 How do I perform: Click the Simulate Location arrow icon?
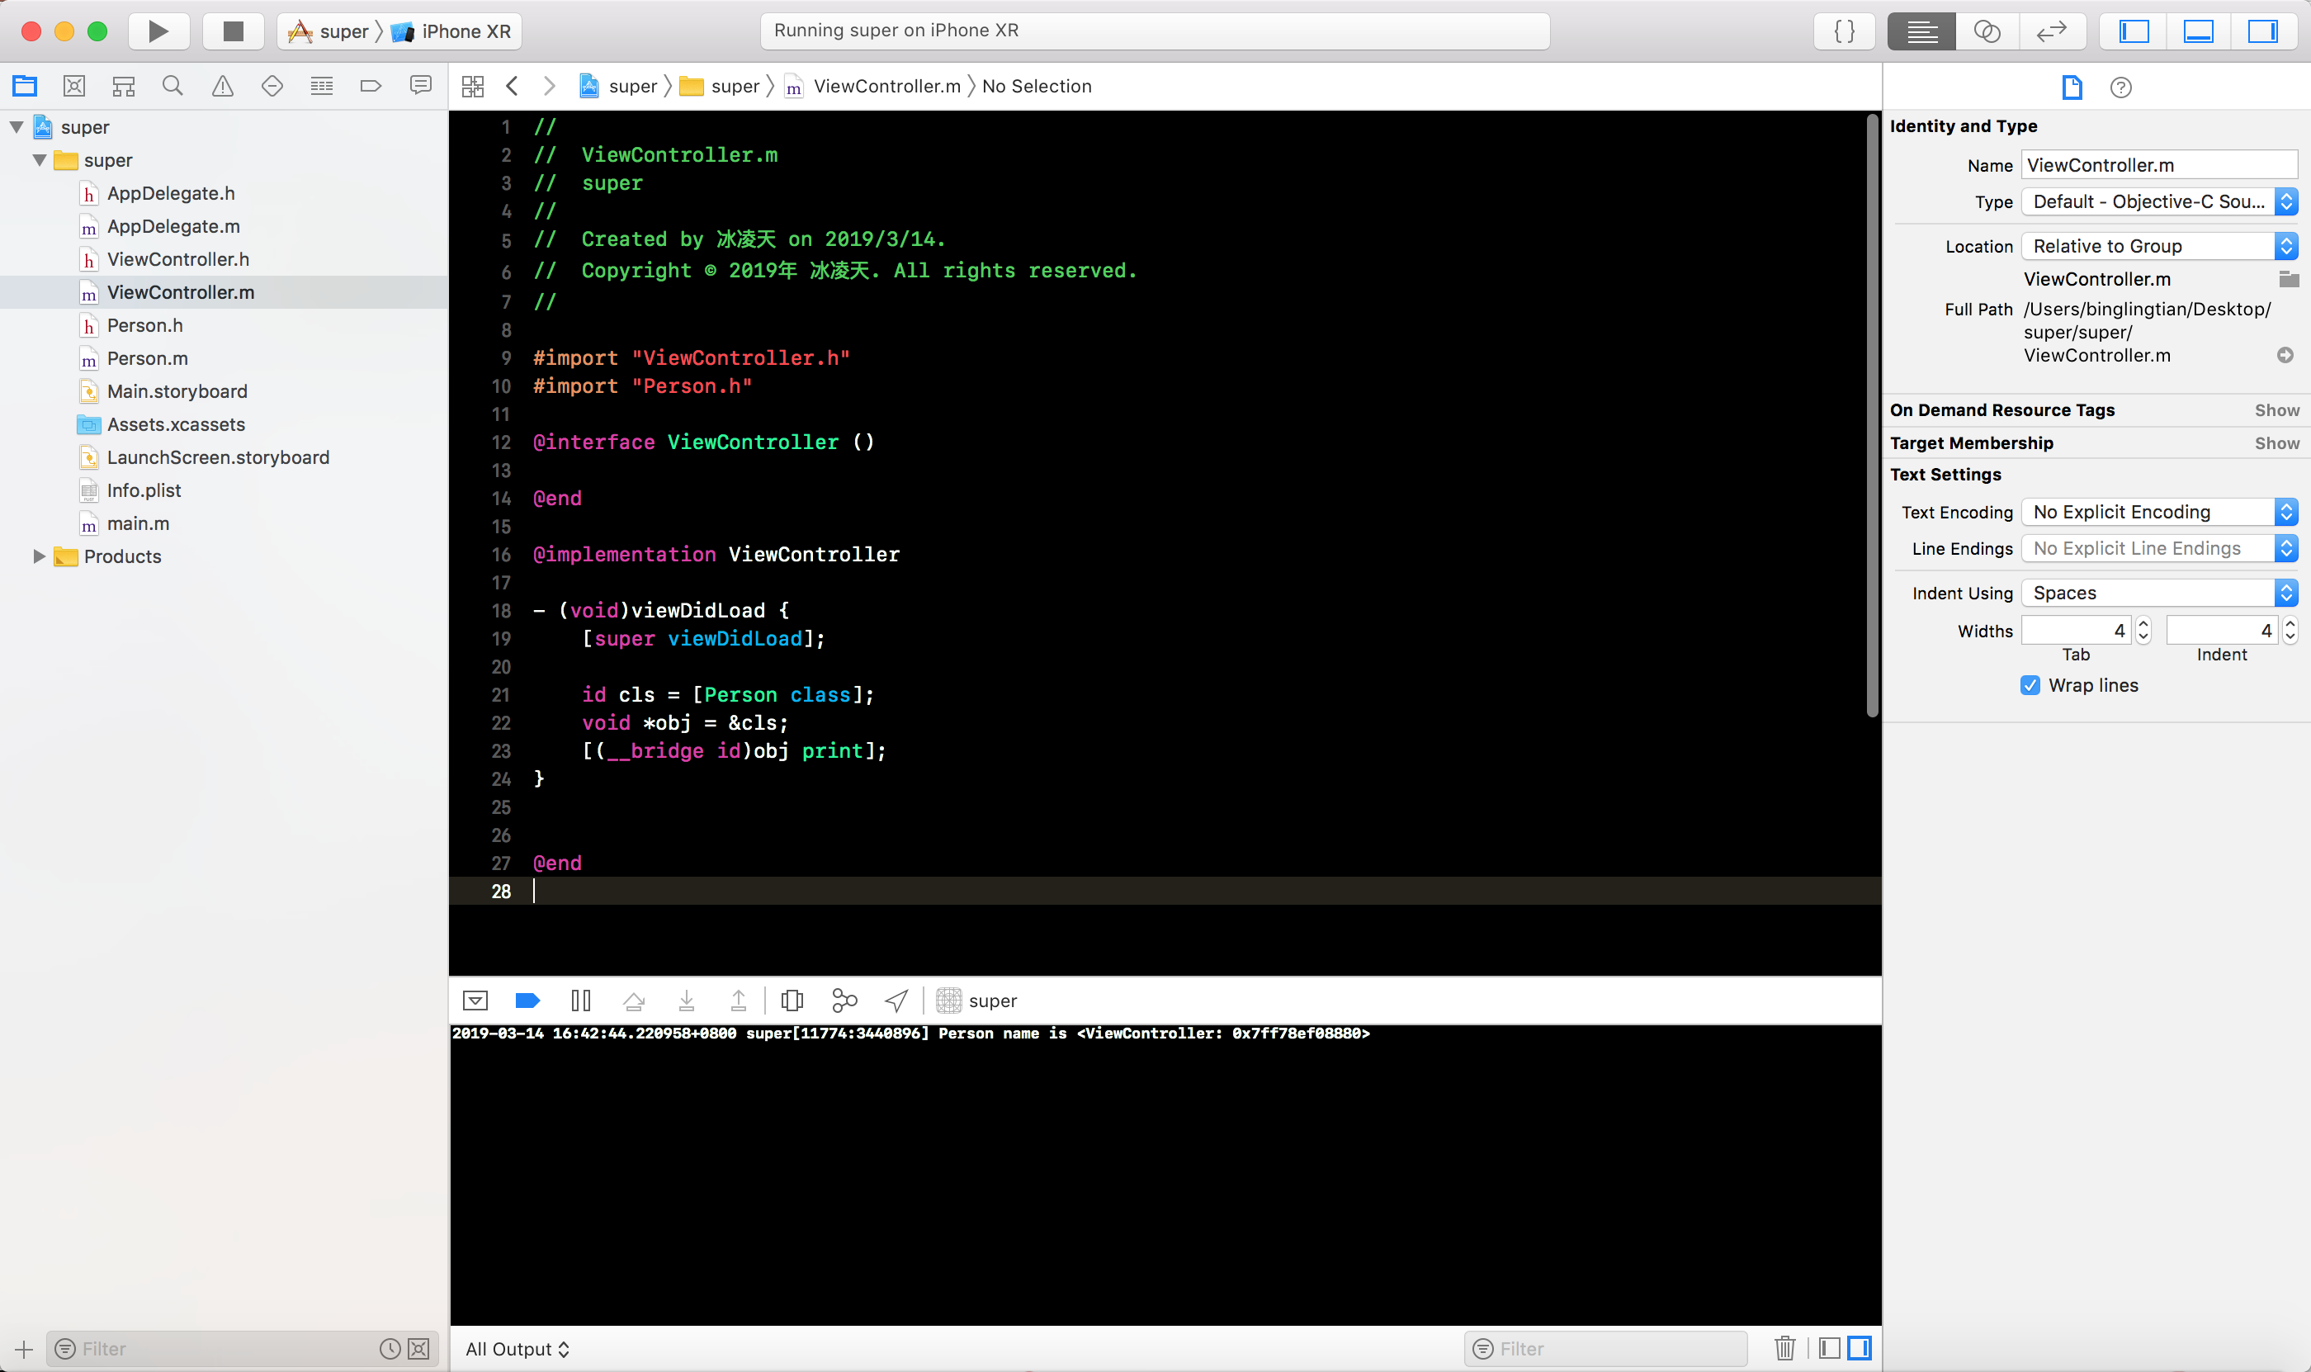point(896,1001)
